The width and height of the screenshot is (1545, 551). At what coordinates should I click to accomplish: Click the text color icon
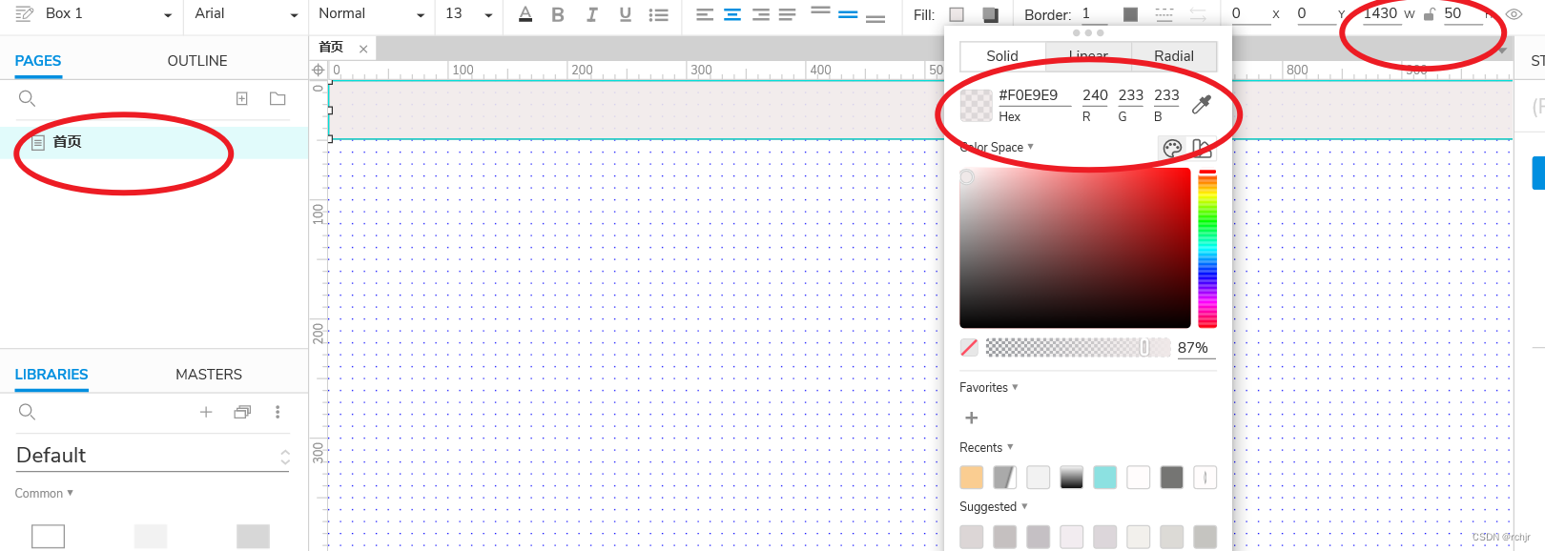click(x=525, y=14)
